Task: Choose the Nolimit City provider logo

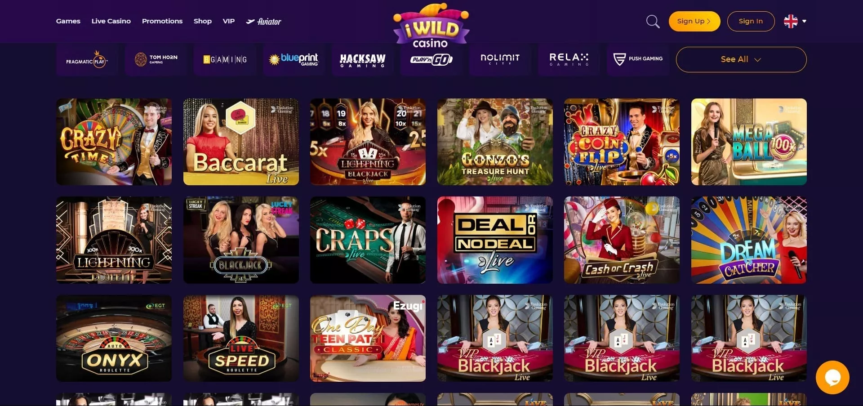Action: 500,59
